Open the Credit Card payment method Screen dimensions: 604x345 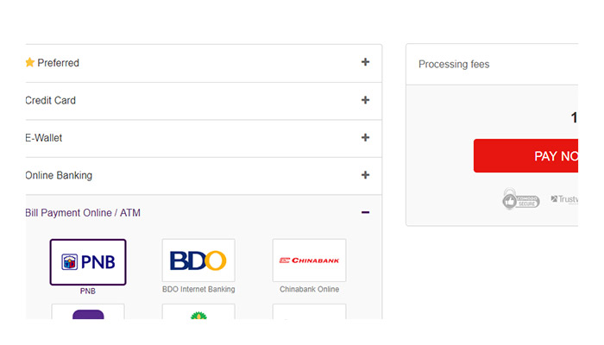tap(51, 100)
